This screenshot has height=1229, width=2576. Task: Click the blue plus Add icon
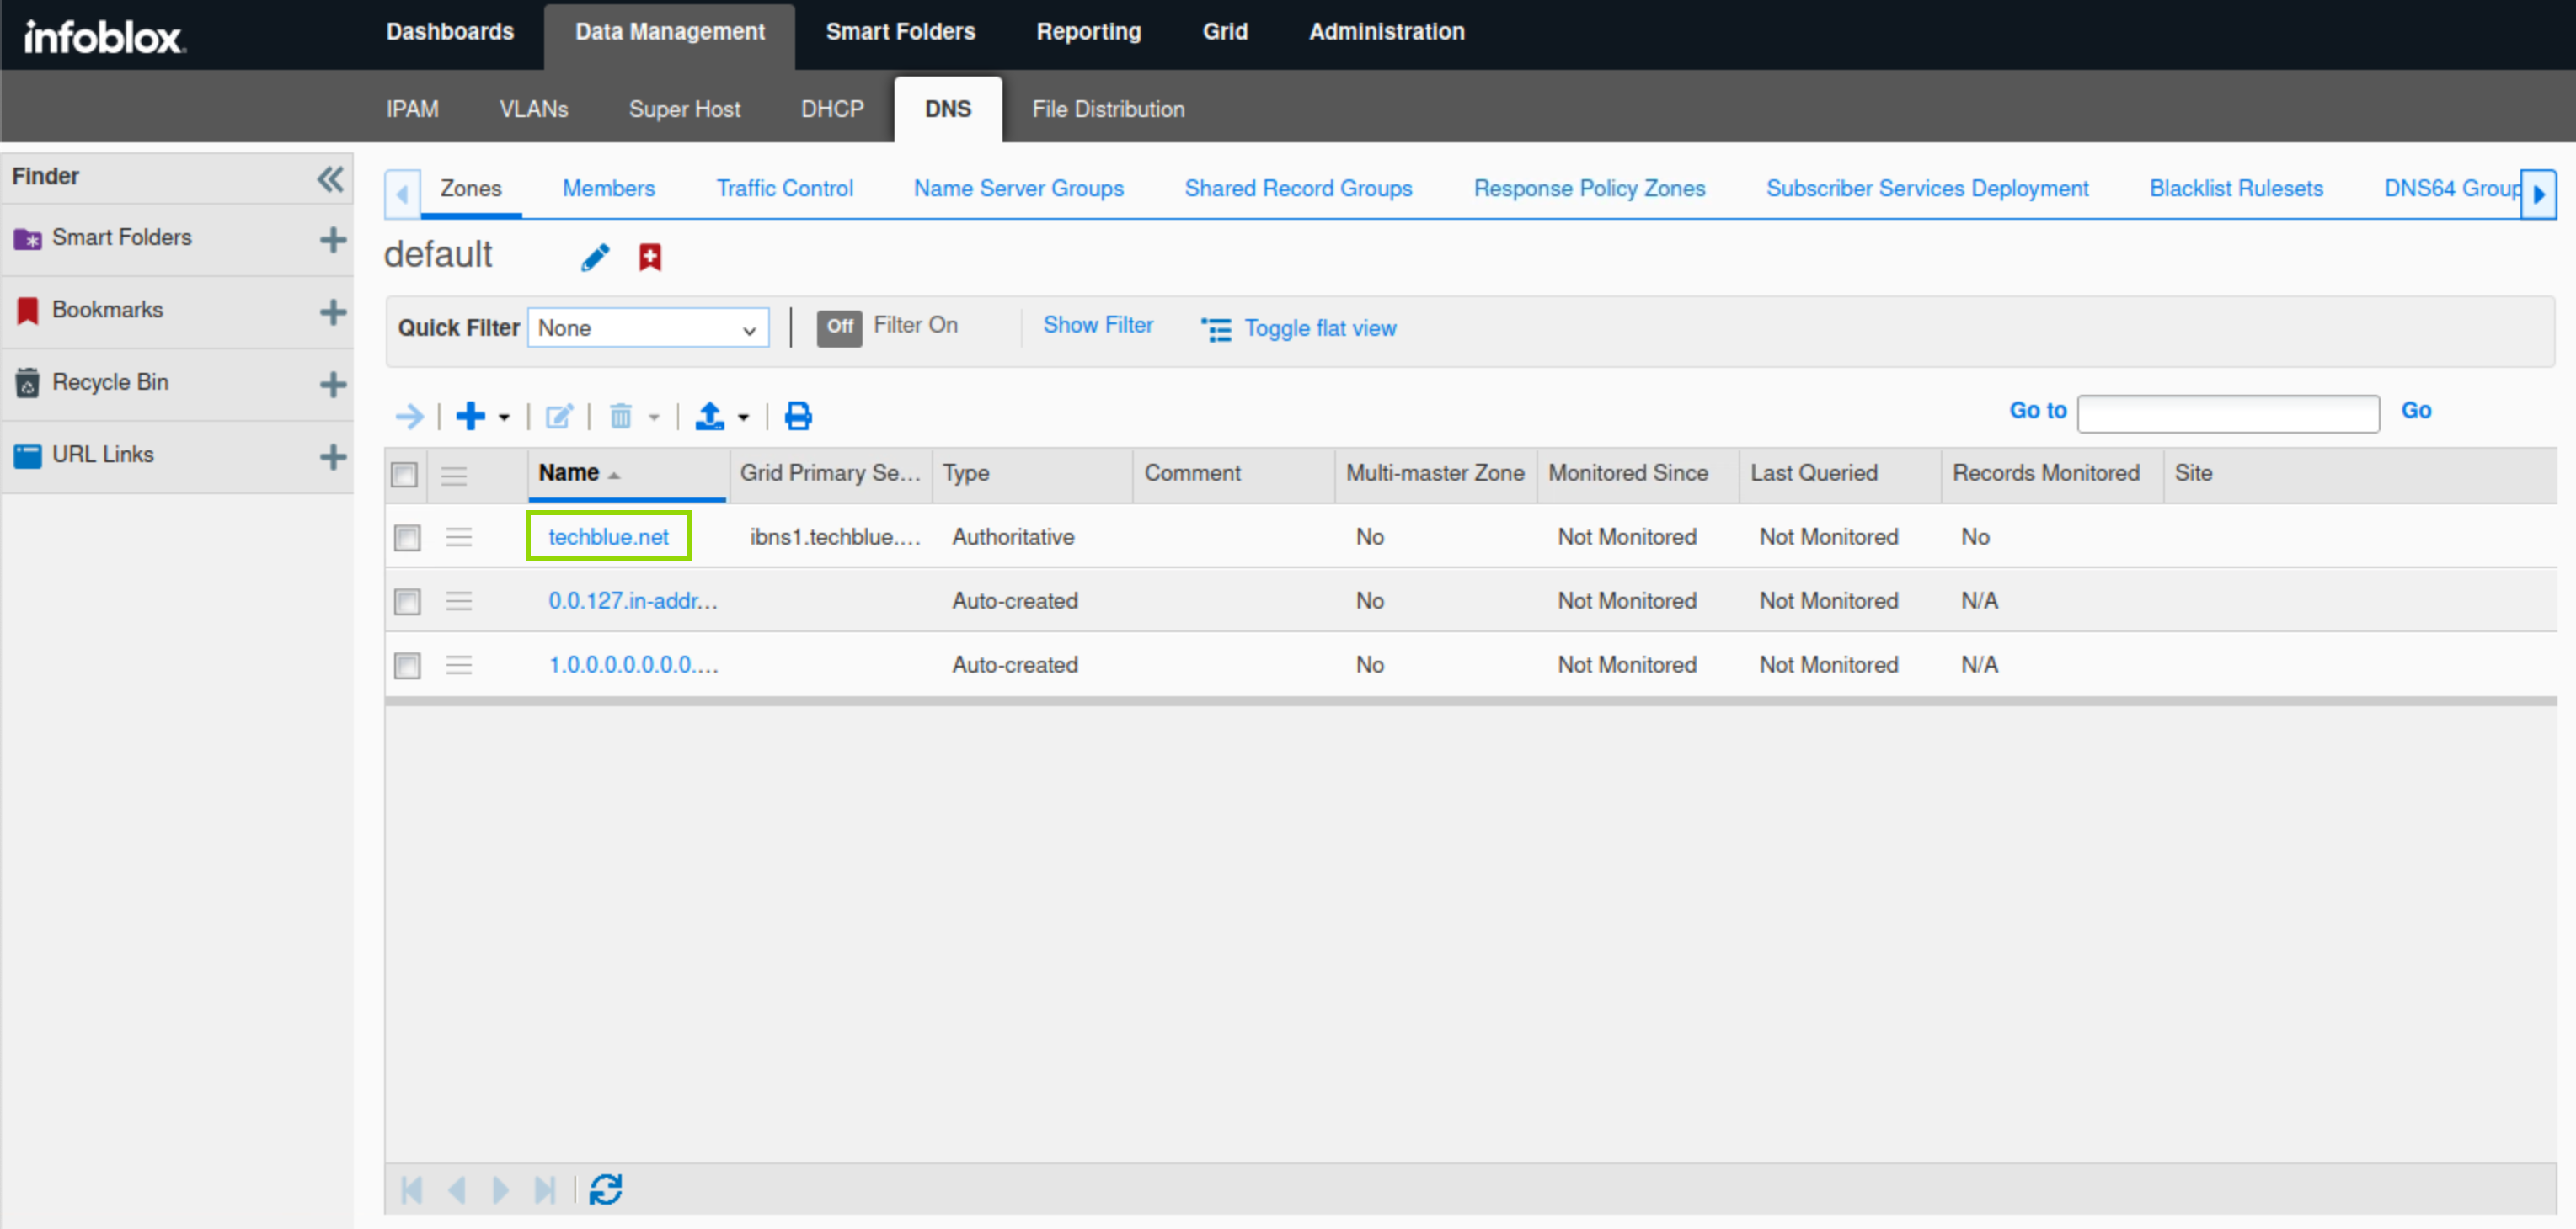coord(470,416)
